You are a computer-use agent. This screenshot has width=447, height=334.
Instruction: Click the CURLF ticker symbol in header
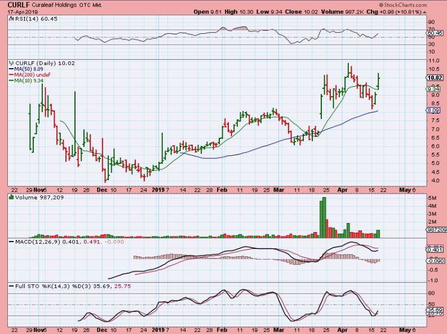tap(14, 5)
